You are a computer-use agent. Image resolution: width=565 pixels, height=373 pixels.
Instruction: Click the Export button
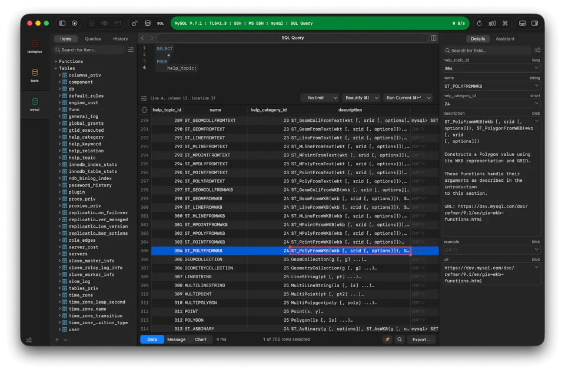tap(421, 339)
